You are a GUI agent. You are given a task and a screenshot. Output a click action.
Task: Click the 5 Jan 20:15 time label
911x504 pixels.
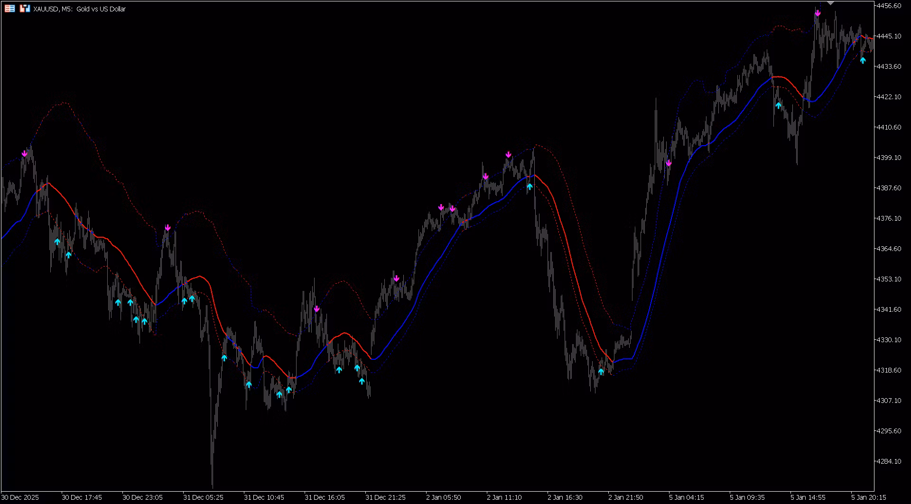pos(868,497)
